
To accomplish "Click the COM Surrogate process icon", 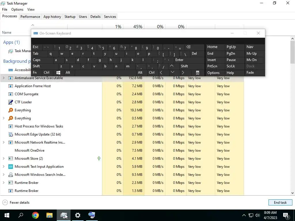I will pos(11,94).
